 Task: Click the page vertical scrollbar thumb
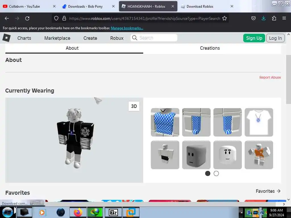pos(288,79)
